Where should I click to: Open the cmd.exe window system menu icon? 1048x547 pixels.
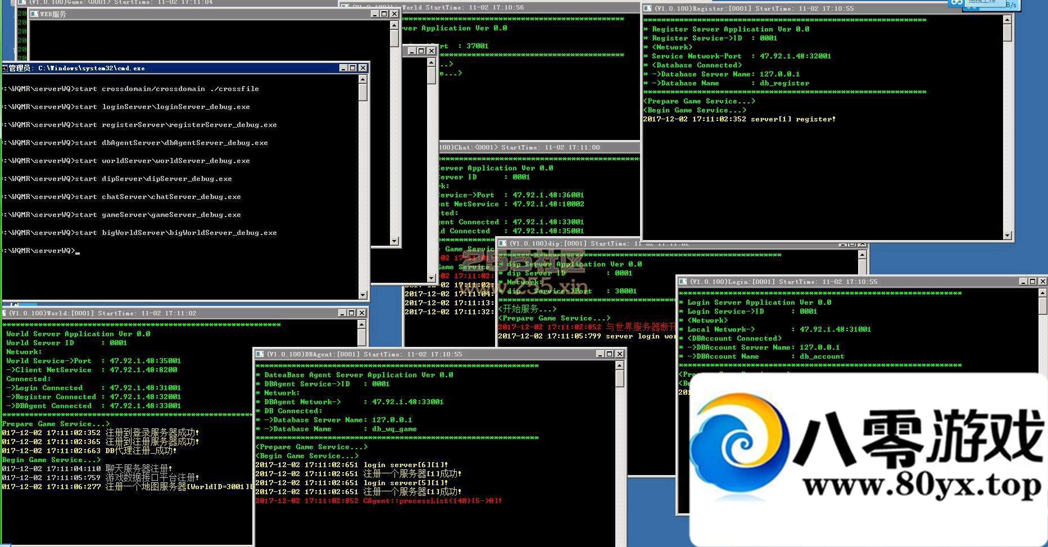(5, 68)
